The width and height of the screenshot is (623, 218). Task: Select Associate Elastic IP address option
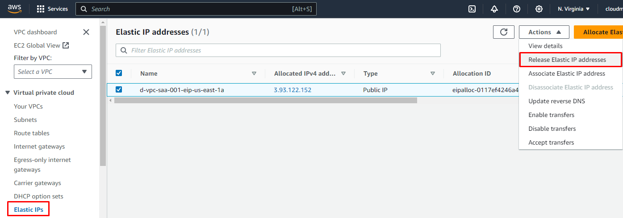tap(567, 73)
